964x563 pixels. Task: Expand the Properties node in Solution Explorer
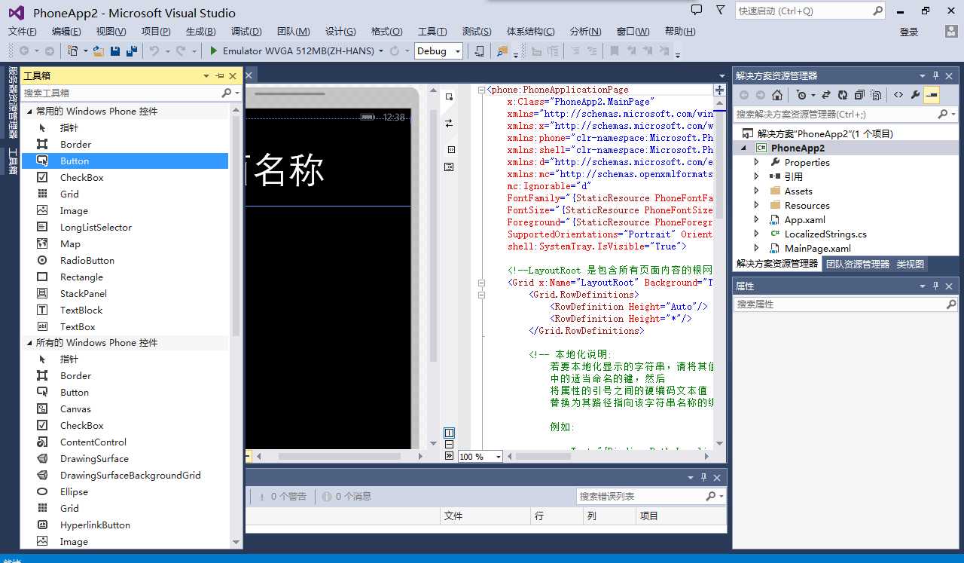[757, 162]
